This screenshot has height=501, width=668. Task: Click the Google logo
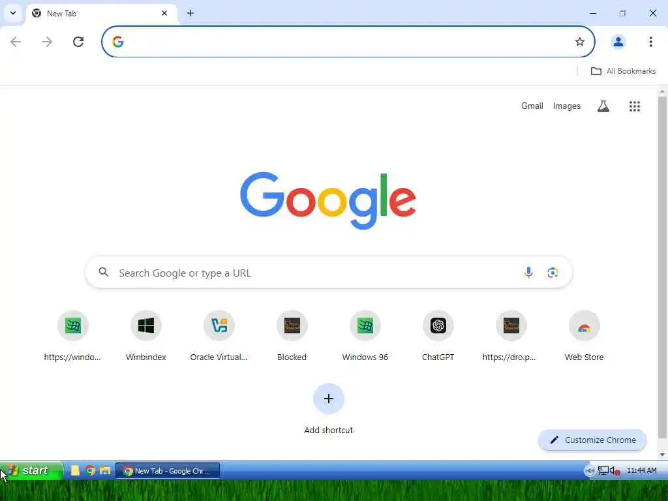click(328, 200)
